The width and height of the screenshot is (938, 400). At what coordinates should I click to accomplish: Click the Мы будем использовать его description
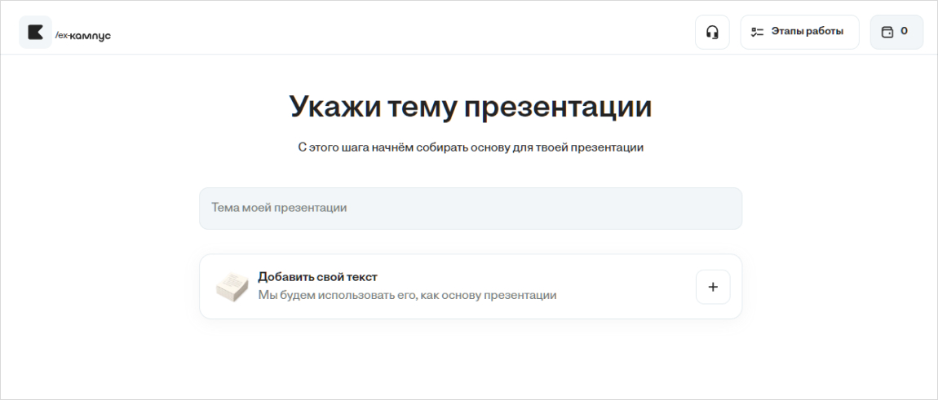(x=407, y=295)
